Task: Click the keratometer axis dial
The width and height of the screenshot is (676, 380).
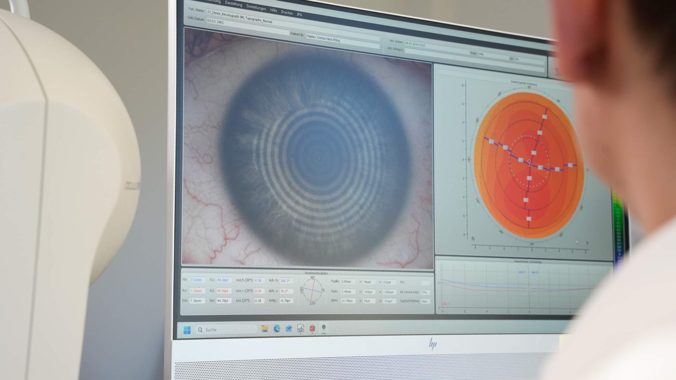Action: [312, 290]
